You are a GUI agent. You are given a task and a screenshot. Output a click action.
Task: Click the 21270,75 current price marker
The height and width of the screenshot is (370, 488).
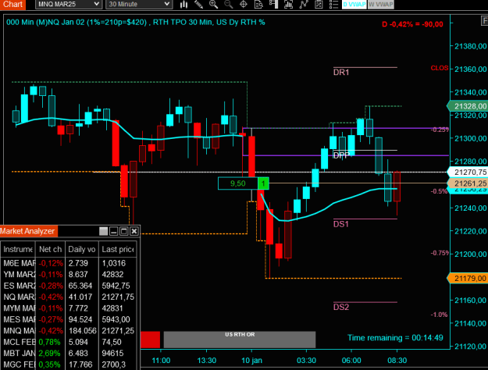[x=468, y=172]
